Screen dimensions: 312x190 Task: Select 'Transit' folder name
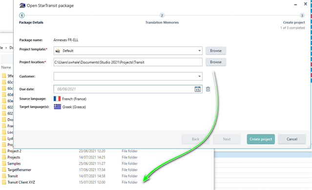coord(13,176)
